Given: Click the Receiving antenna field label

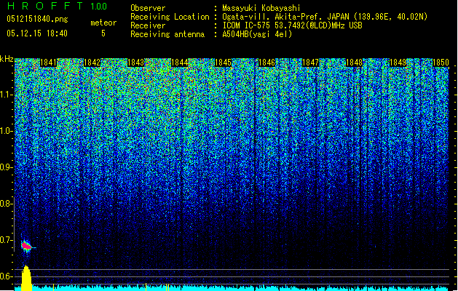Looking at the screenshot, I should (x=167, y=34).
